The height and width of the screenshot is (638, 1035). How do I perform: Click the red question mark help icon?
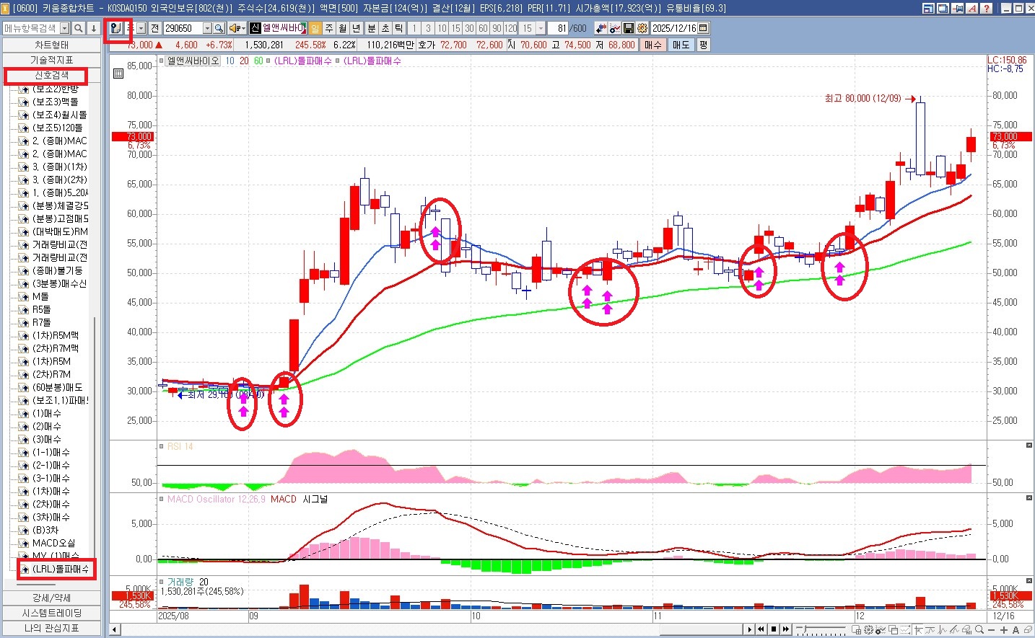click(986, 8)
